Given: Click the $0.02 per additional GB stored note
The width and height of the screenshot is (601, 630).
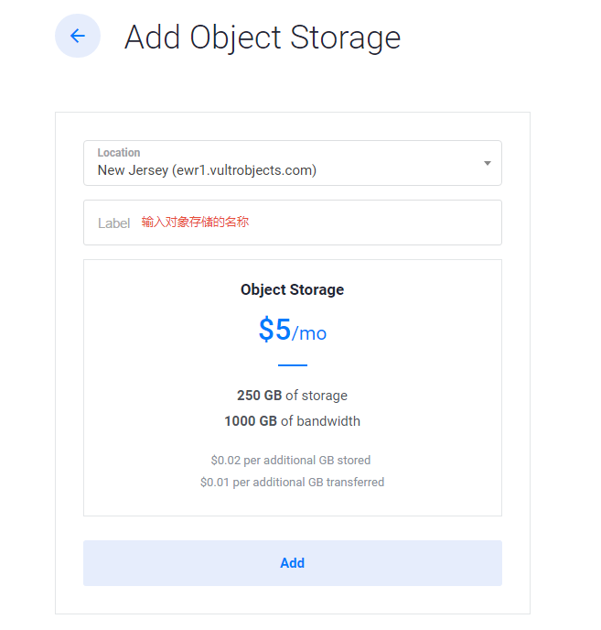Looking at the screenshot, I should pyautogui.click(x=291, y=460).
